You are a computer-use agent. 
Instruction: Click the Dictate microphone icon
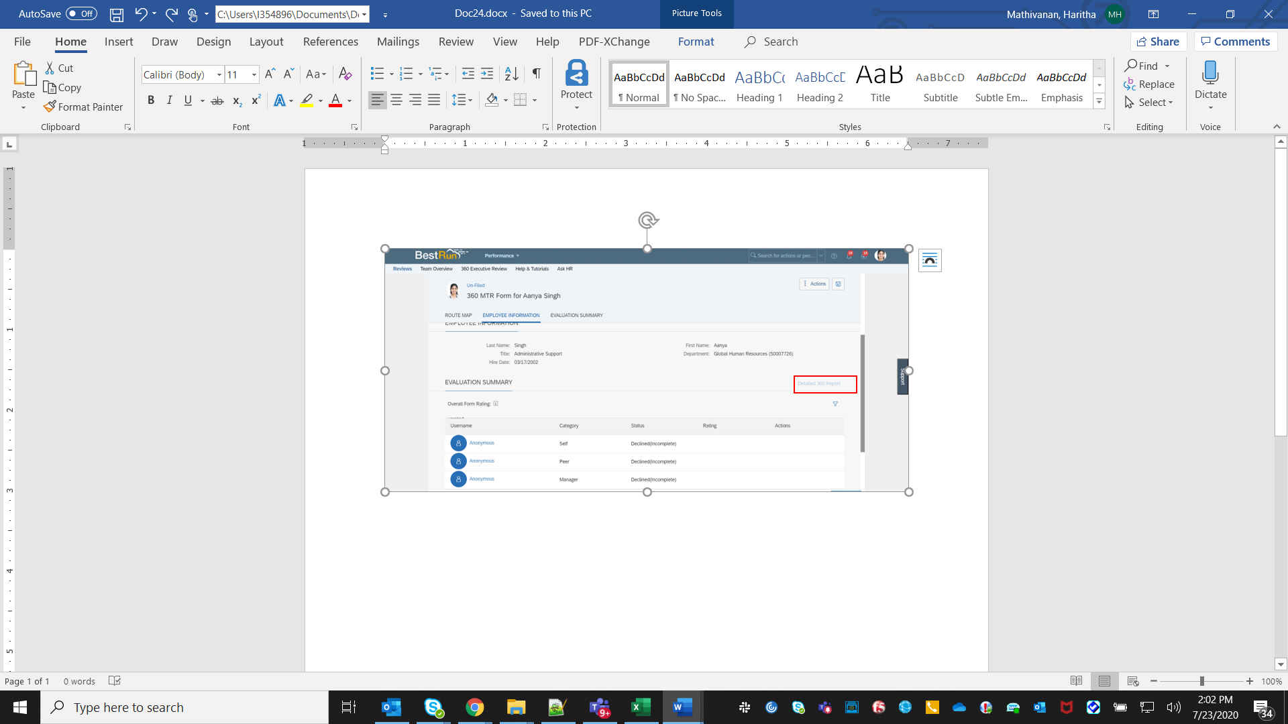coord(1210,72)
